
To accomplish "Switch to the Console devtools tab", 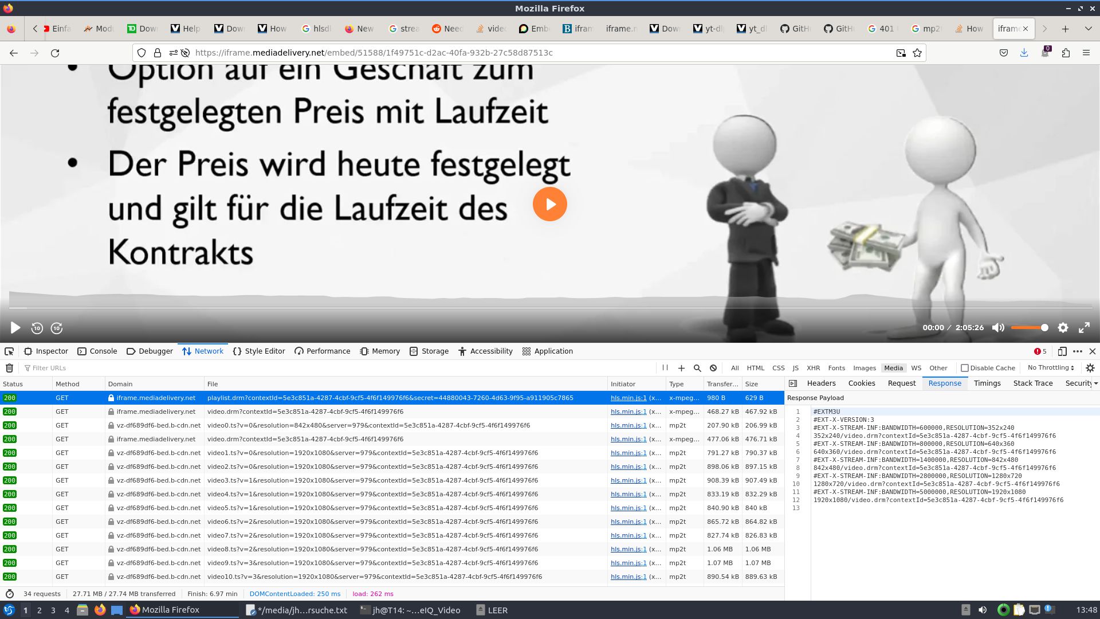I will [97, 351].
